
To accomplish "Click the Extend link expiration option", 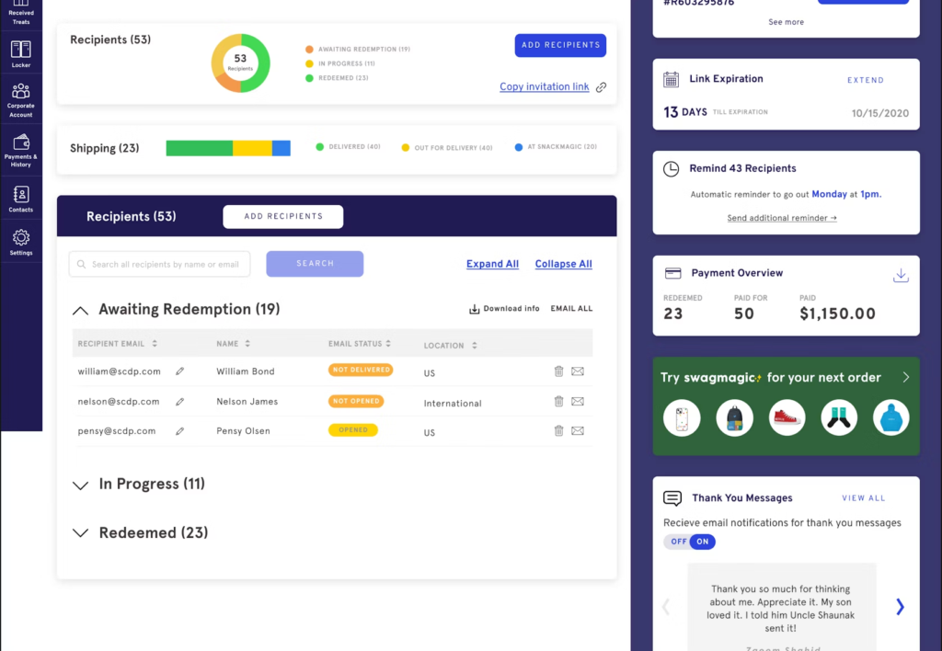I will tap(865, 80).
